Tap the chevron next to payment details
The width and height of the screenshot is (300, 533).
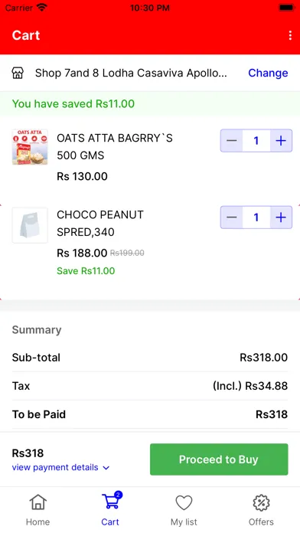pos(106,468)
